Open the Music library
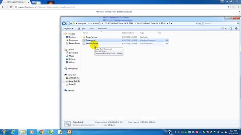The image size is (241, 135). point(72,56)
